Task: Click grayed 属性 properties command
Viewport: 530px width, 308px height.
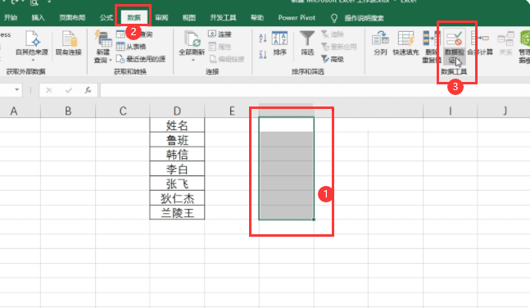Action: [220, 47]
